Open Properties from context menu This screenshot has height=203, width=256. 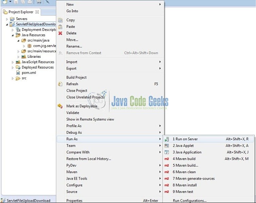point(110,201)
